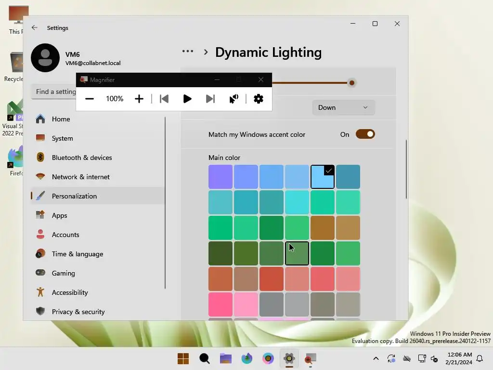Click the Magnifier taskbar icon
This screenshot has height=370, width=493.
click(311, 358)
